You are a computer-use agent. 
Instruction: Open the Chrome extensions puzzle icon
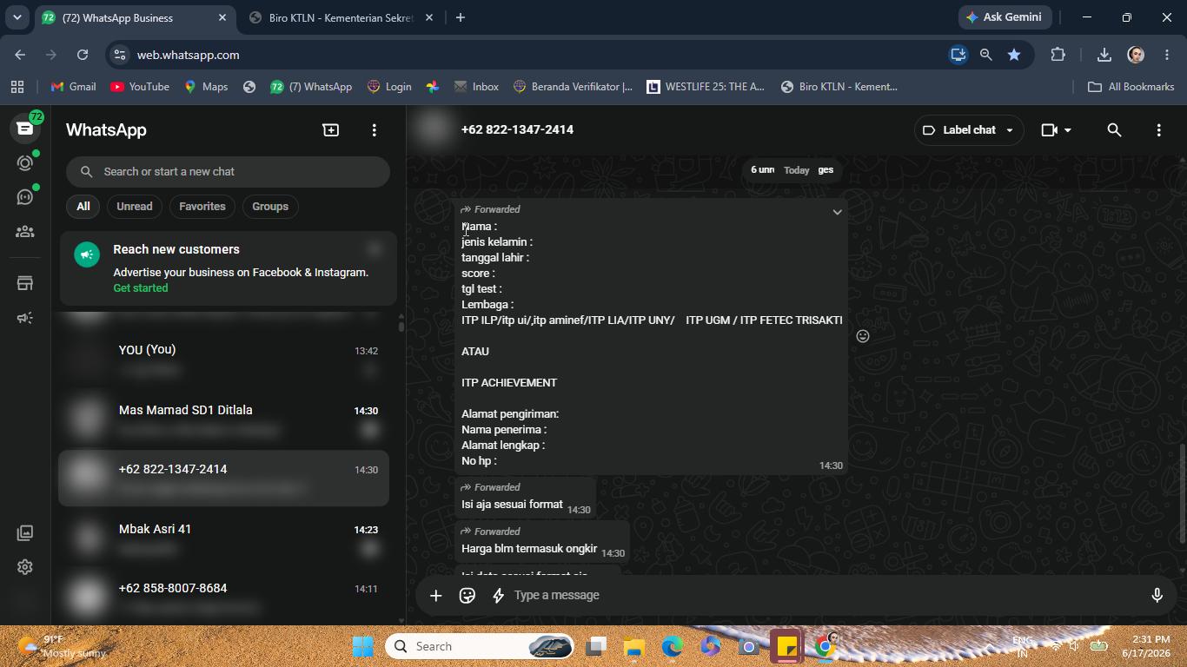click(x=1058, y=55)
